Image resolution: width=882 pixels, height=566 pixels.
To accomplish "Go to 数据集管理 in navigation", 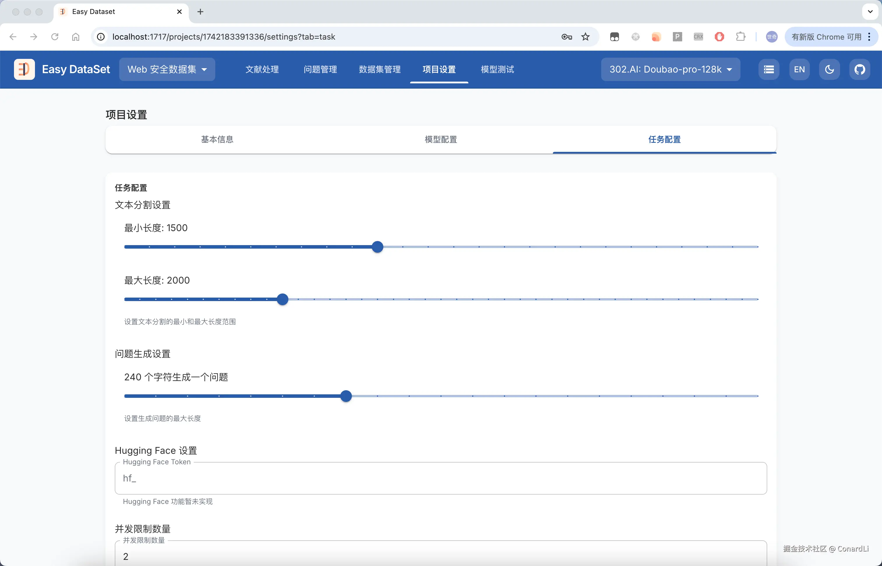I will pos(380,69).
